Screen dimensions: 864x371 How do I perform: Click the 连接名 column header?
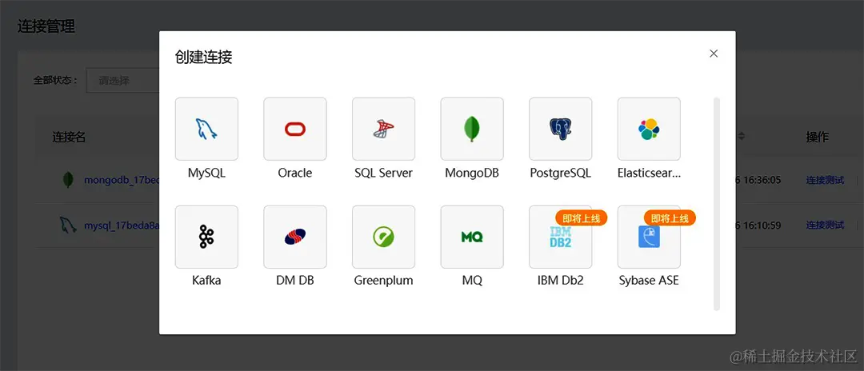point(69,137)
